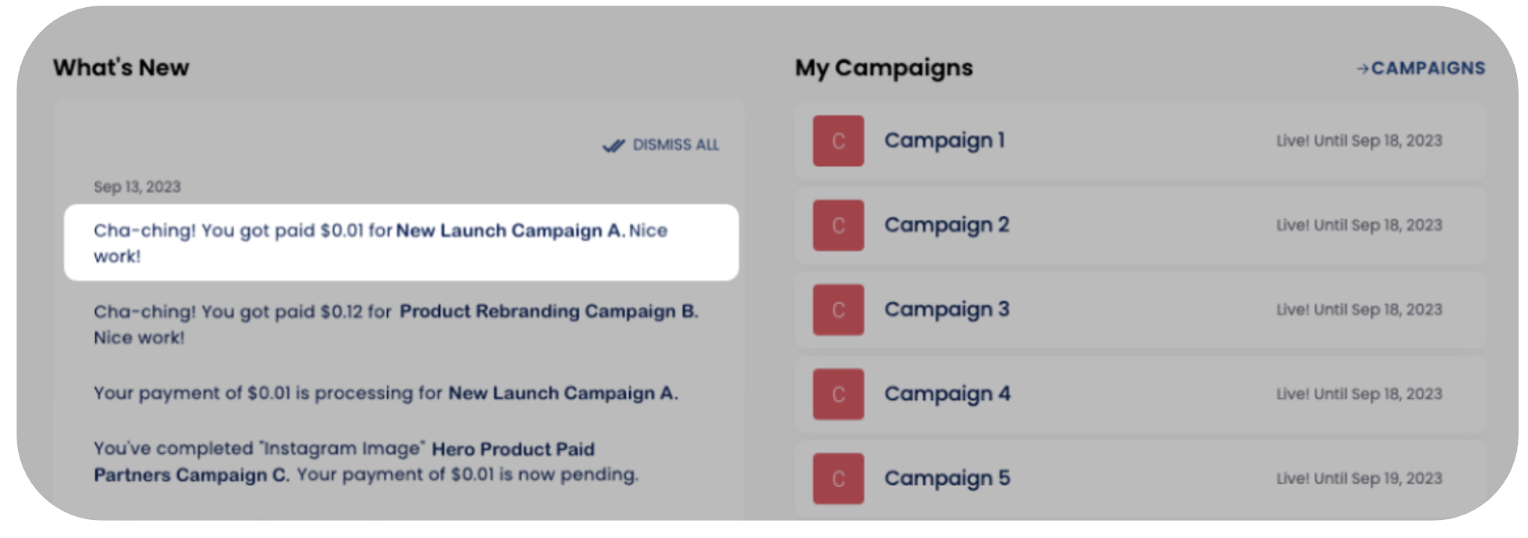Open the Campaign 5 title
This screenshot has width=1528, height=538.
(x=947, y=478)
